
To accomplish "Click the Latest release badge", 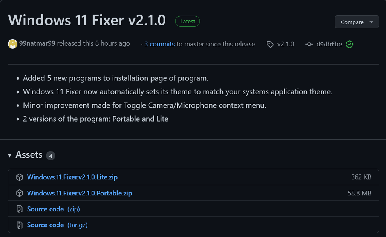I will coord(187,22).
